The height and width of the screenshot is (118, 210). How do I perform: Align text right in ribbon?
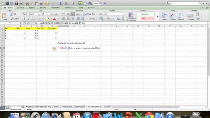coord(73,19)
